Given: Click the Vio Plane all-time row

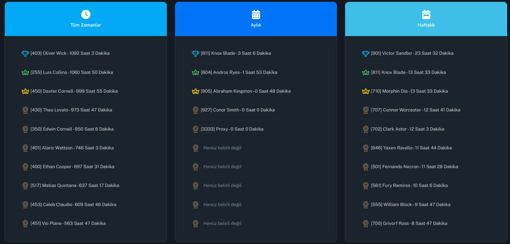Looking at the screenshot, I should pyautogui.click(x=68, y=224).
